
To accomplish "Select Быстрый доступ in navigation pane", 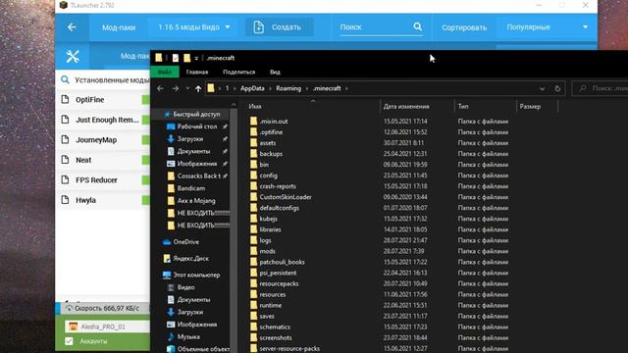I will pyautogui.click(x=196, y=114).
